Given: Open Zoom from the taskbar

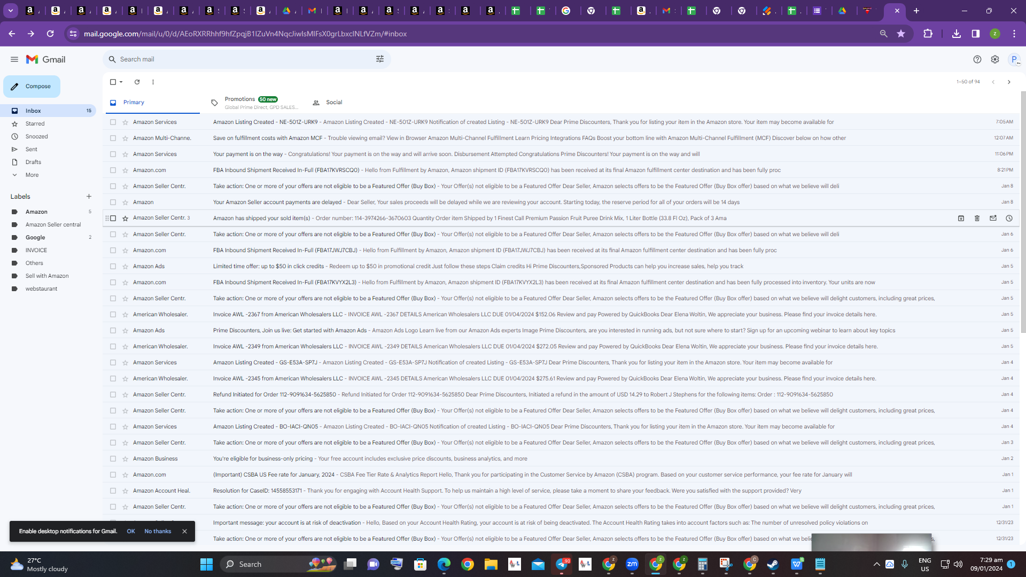Looking at the screenshot, I should pyautogui.click(x=632, y=564).
